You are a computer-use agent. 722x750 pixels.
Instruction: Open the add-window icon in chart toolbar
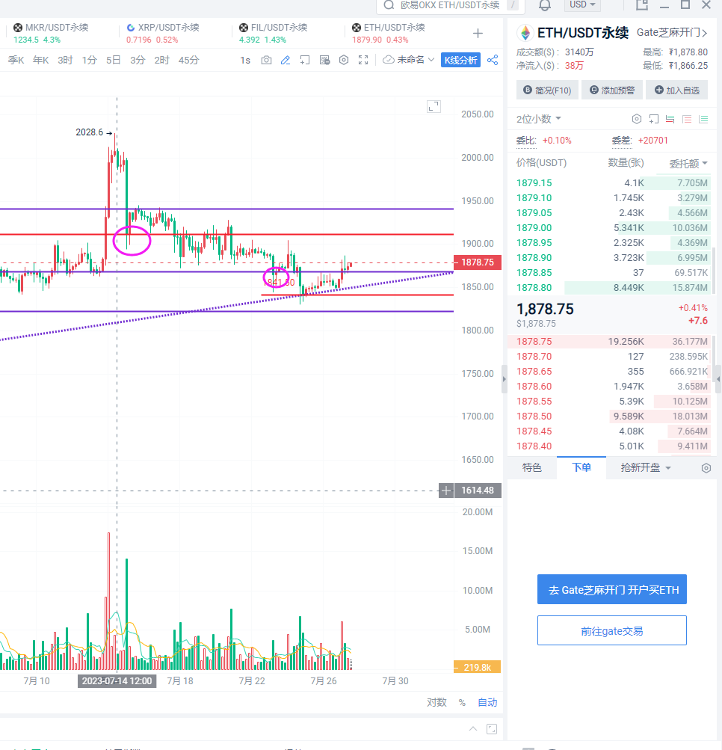pyautogui.click(x=305, y=61)
